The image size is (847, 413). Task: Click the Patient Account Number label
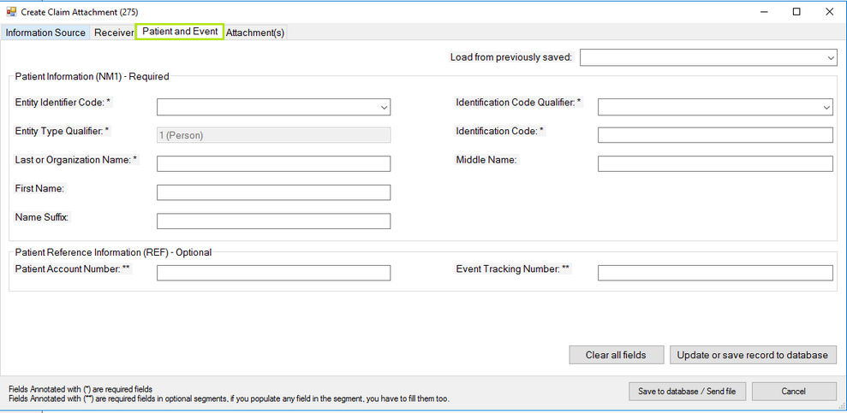73,268
